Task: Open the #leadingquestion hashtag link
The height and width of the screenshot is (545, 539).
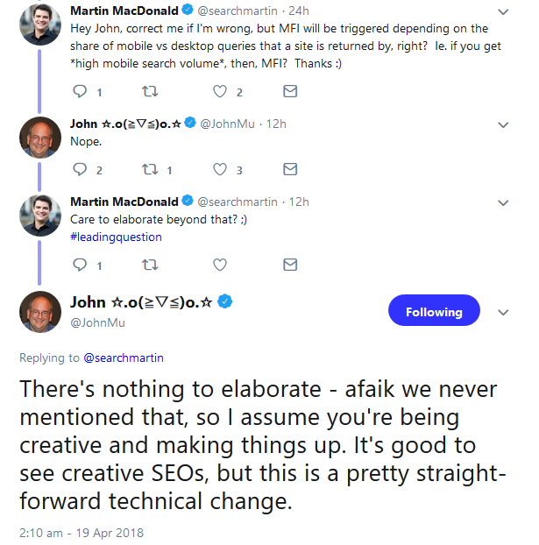Action: 116,237
